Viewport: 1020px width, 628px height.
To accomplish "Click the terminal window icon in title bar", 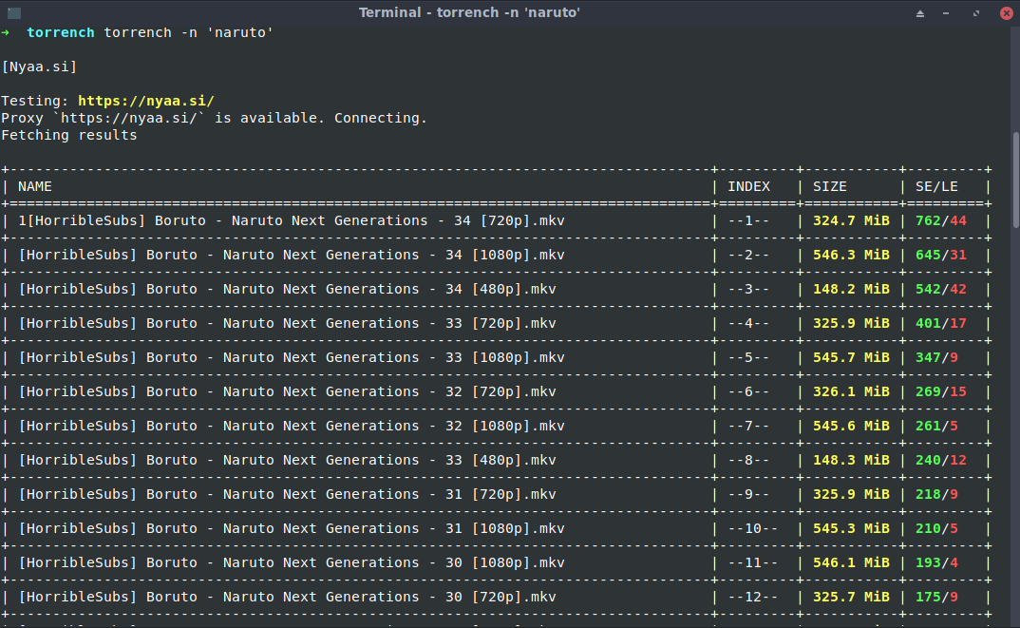I will [x=13, y=12].
